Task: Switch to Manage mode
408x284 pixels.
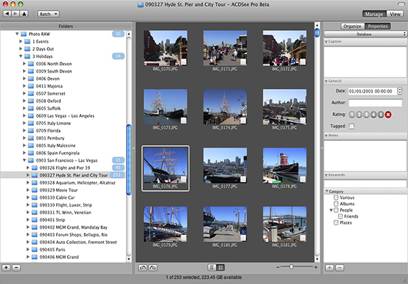Action: pos(374,14)
